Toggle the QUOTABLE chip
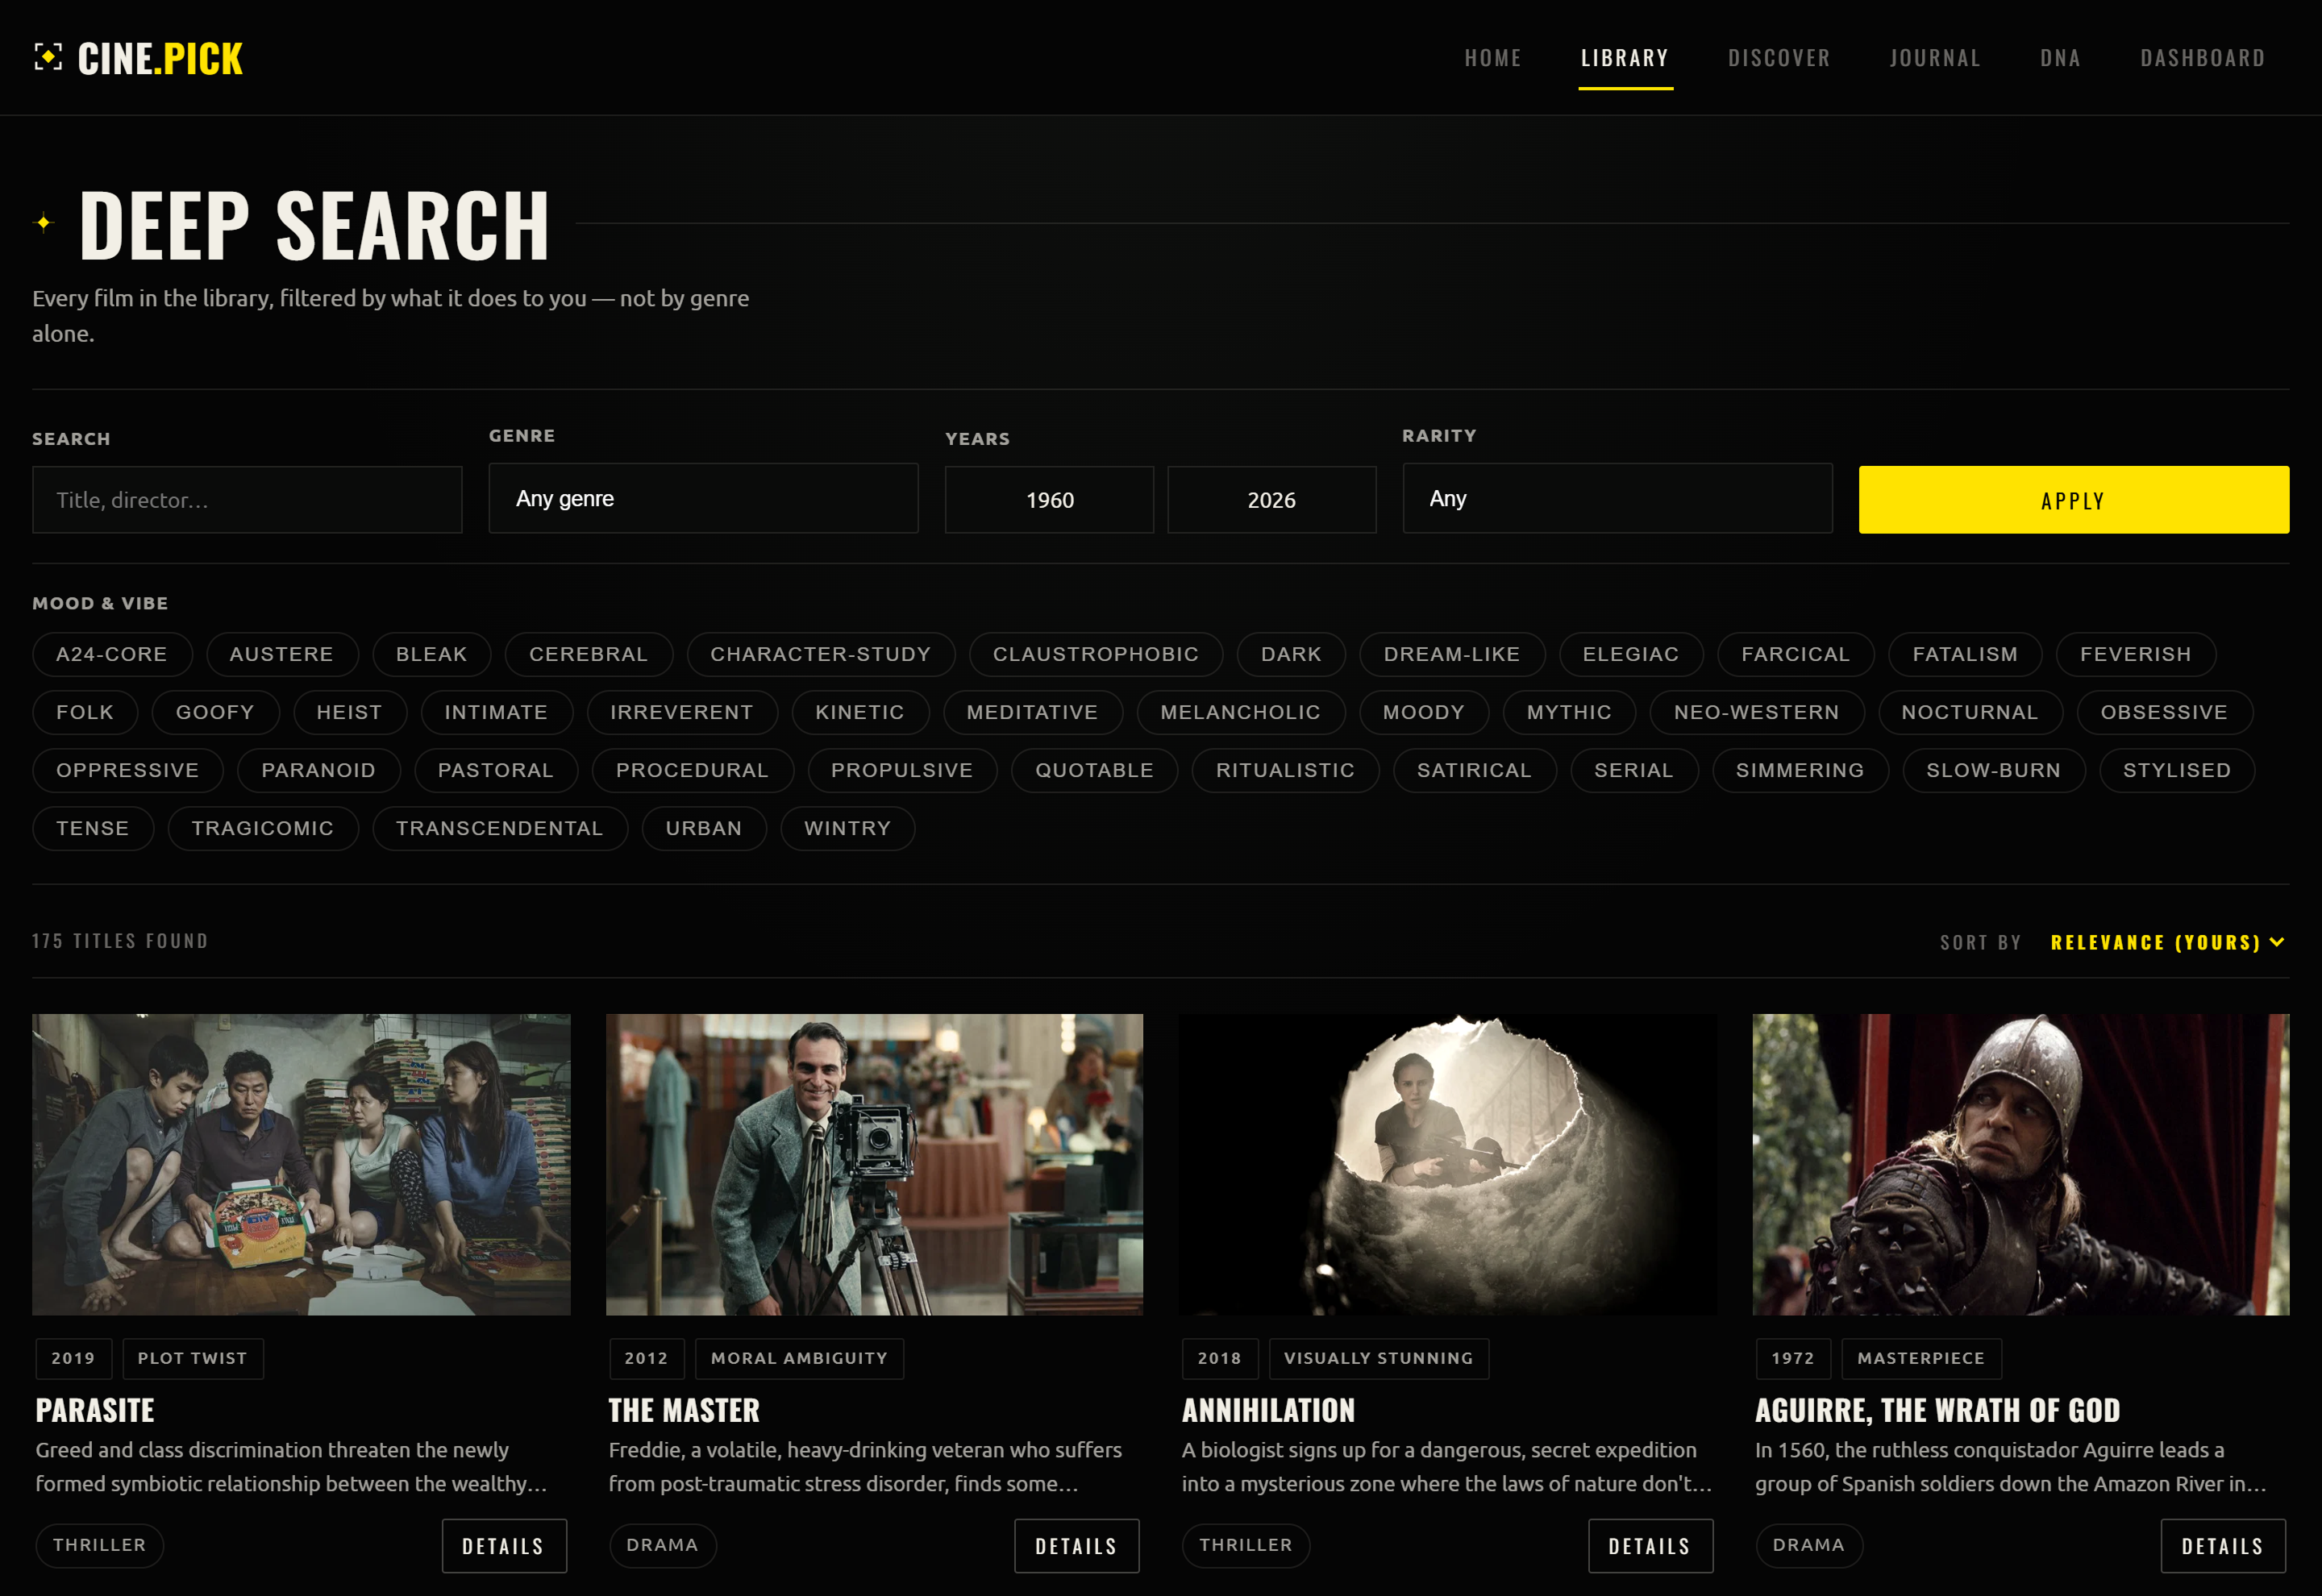The height and width of the screenshot is (1596, 2322). 1094,770
